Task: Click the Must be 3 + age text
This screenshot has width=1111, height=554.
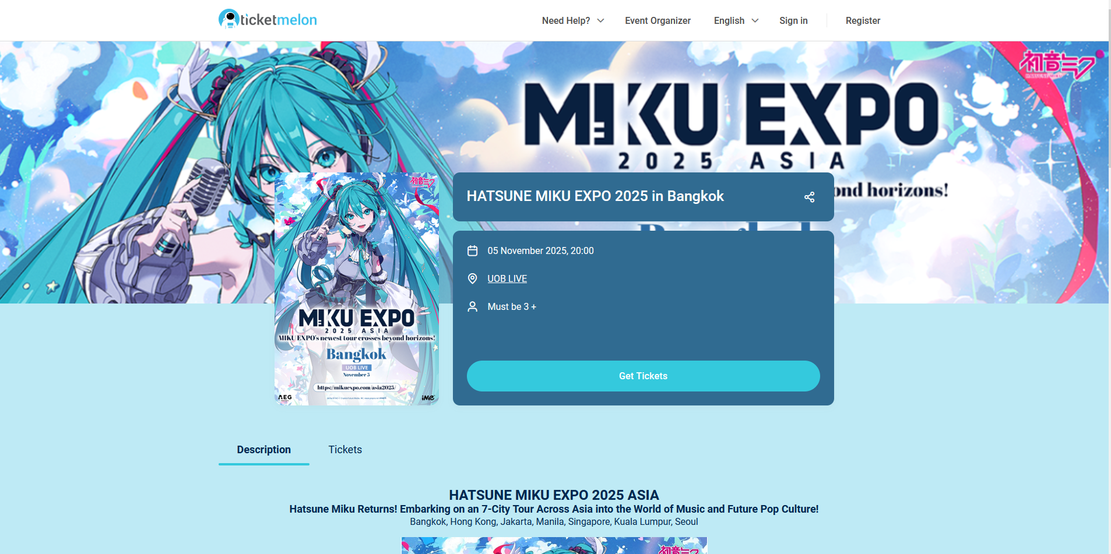Action: [x=512, y=306]
